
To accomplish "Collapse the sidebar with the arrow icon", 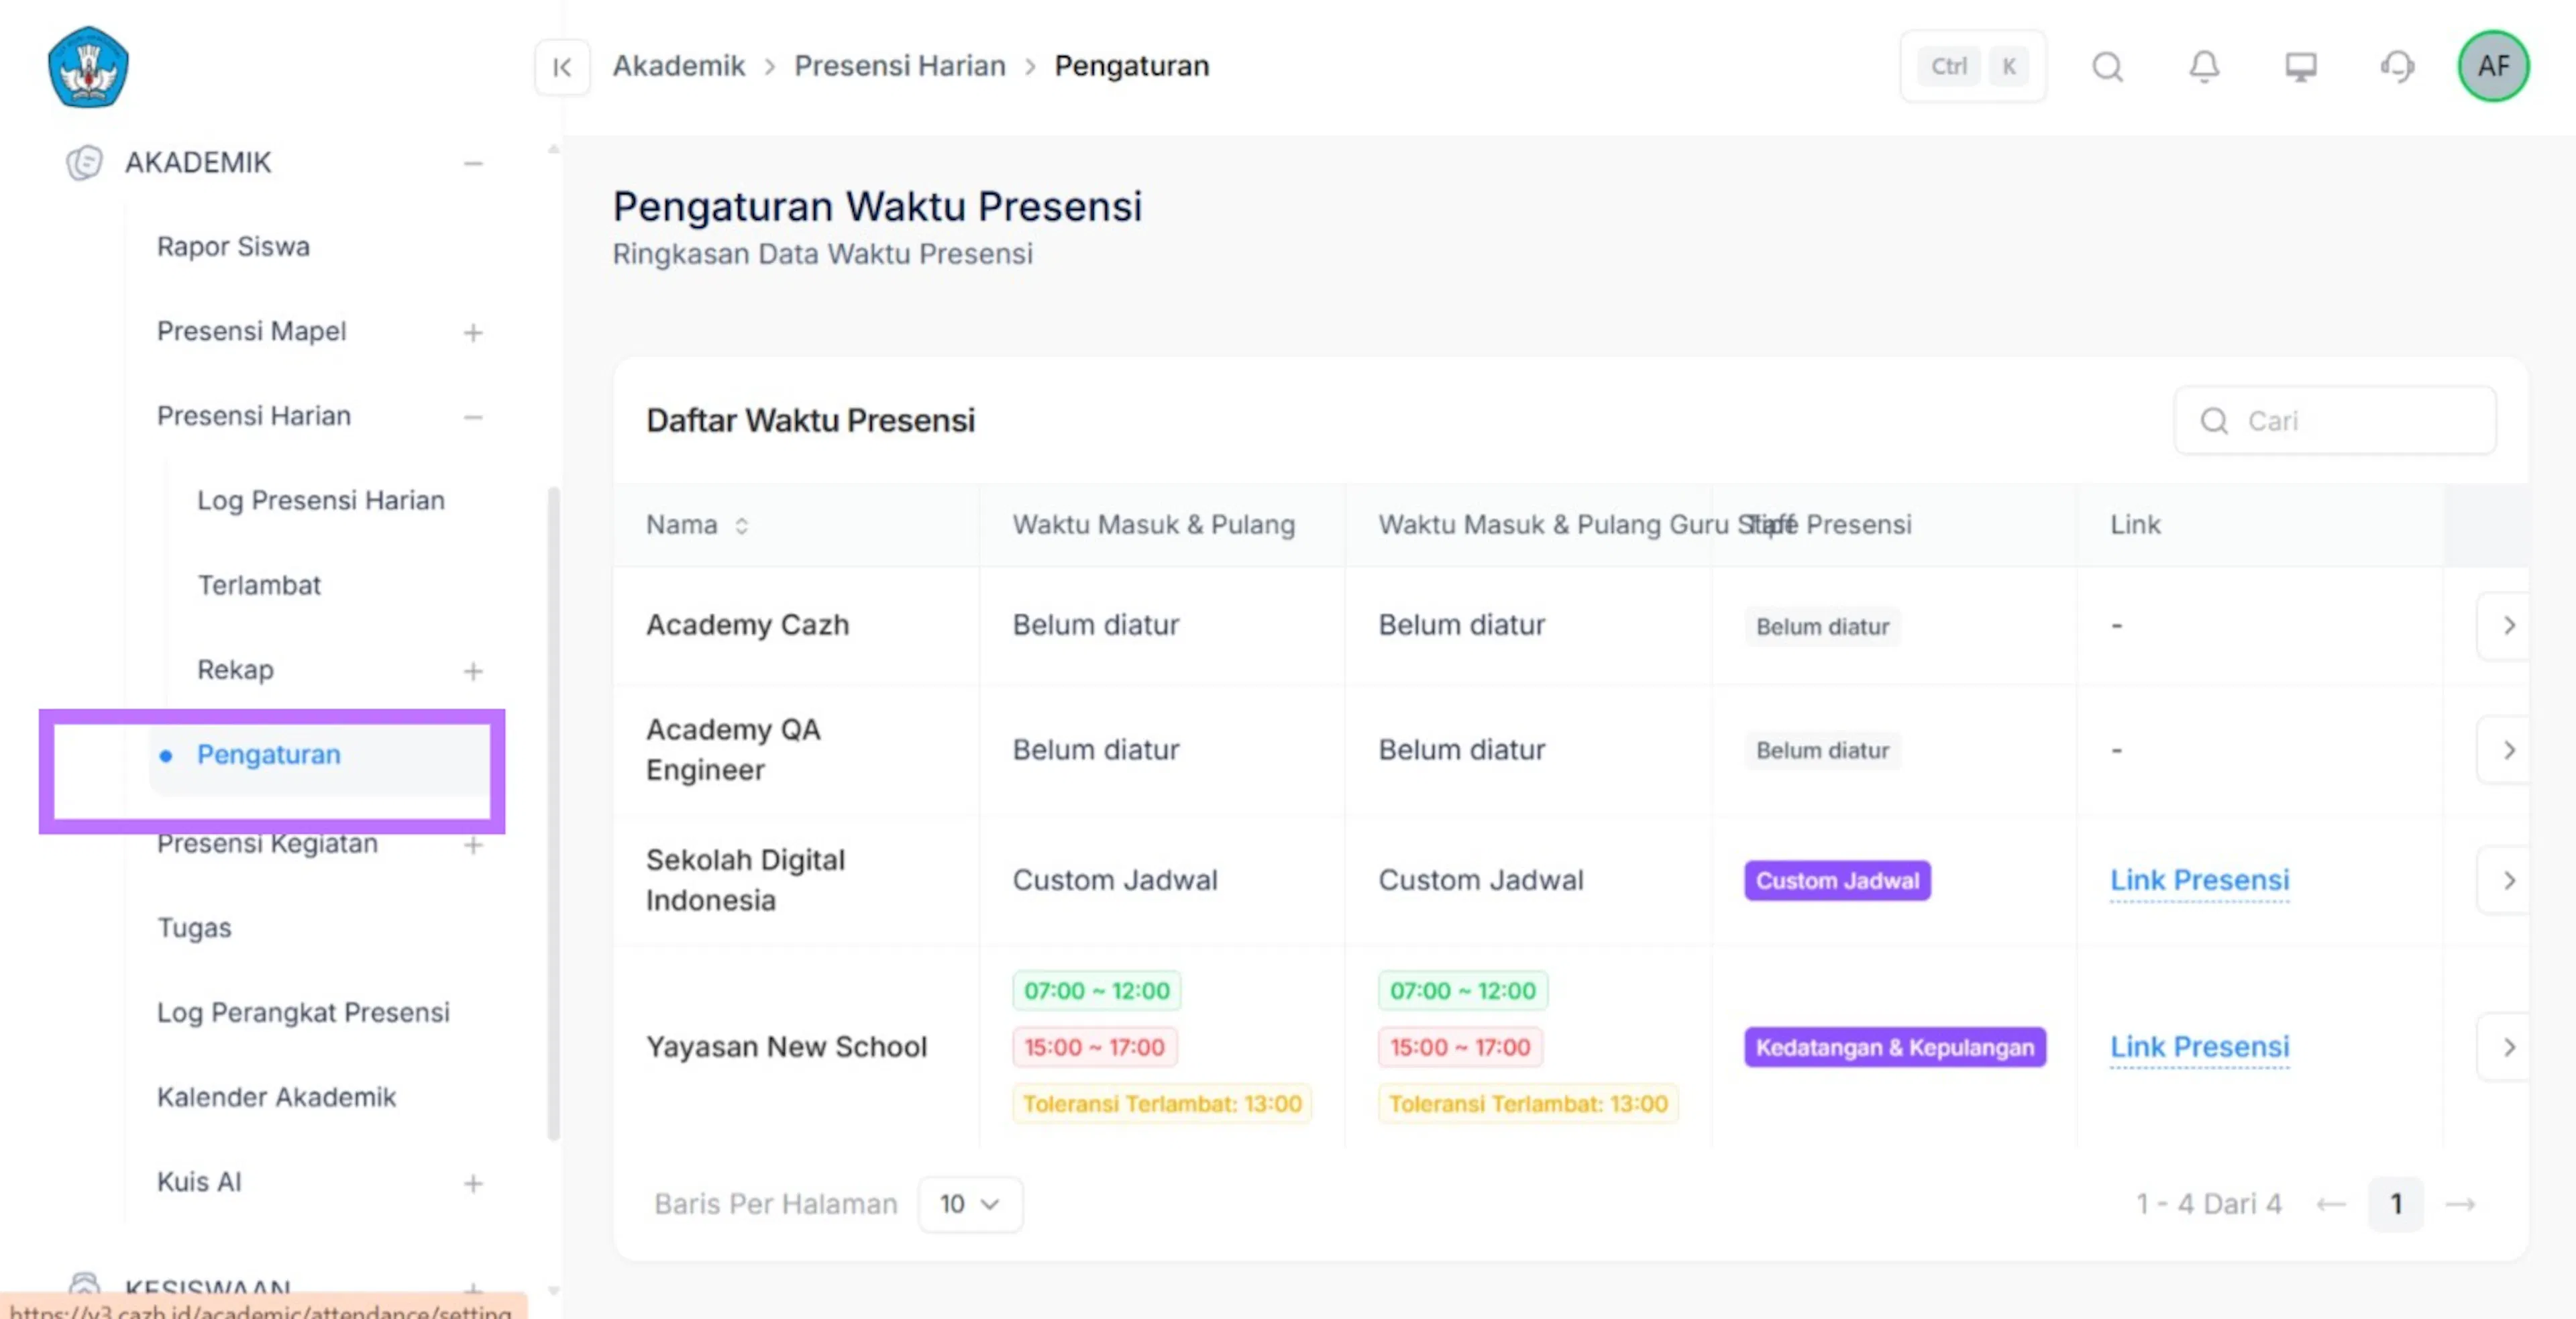I will click(x=562, y=67).
